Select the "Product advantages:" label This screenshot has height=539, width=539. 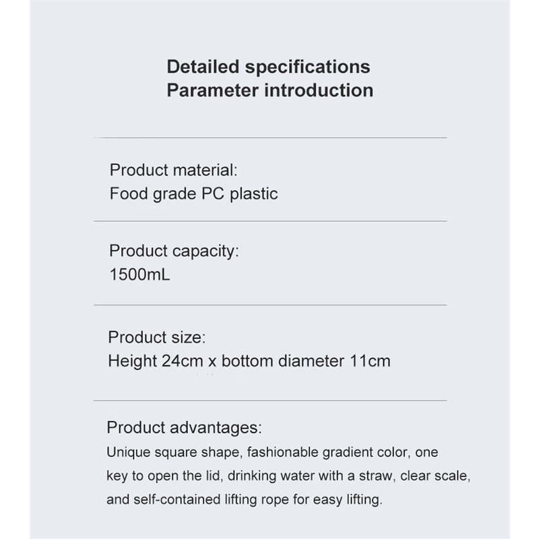pos(183,427)
